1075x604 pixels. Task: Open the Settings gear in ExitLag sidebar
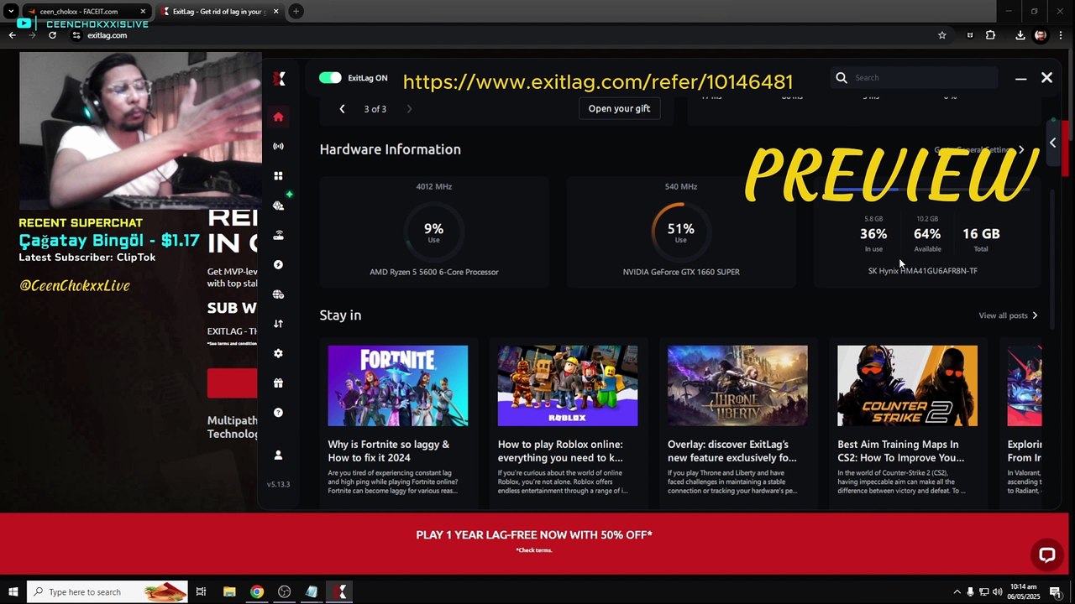[x=278, y=353]
